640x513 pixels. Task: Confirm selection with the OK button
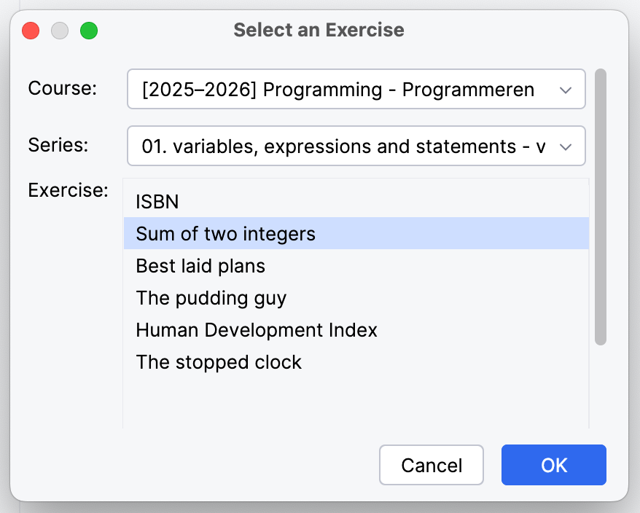pyautogui.click(x=553, y=465)
